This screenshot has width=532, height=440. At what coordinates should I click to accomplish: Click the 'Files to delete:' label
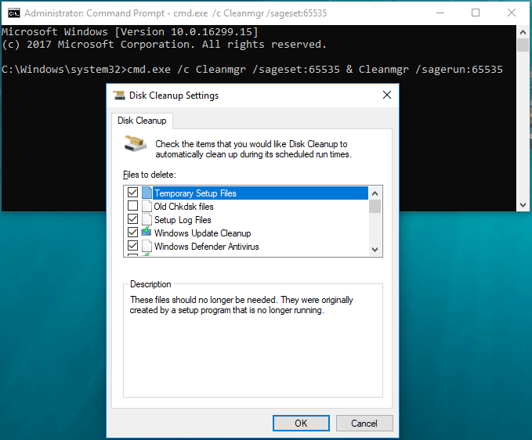pos(150,175)
